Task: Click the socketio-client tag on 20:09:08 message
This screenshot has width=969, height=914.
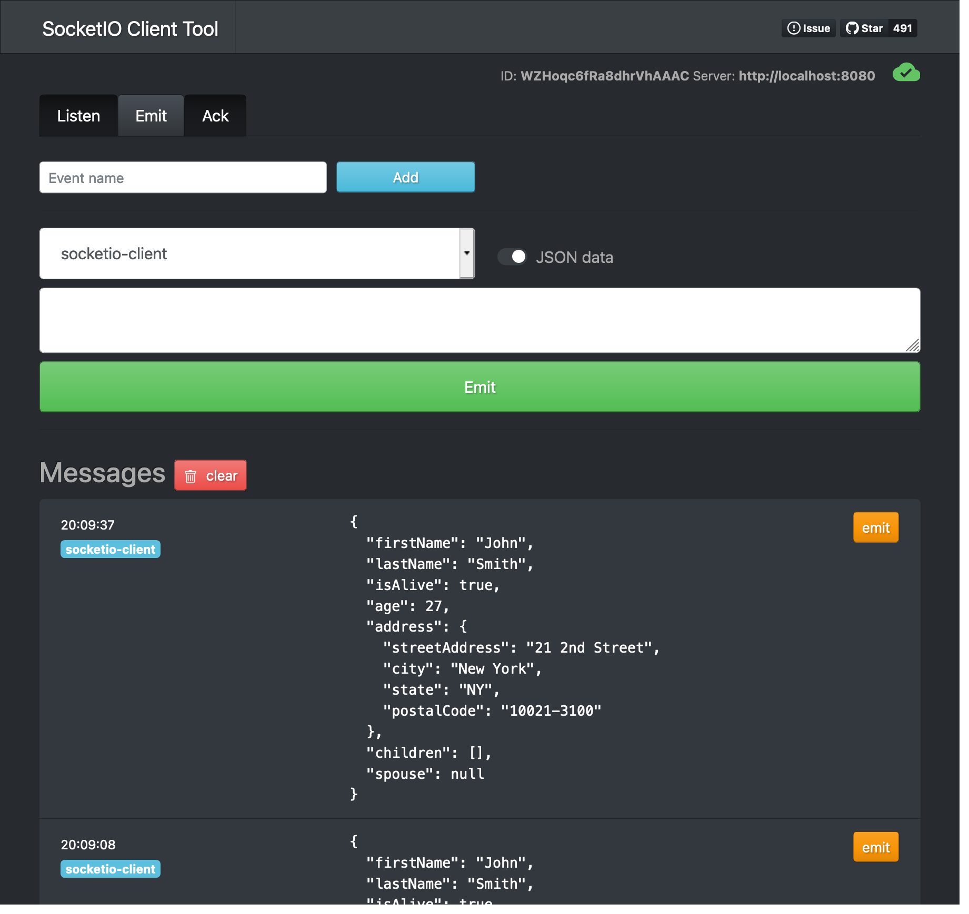Action: pyautogui.click(x=111, y=869)
